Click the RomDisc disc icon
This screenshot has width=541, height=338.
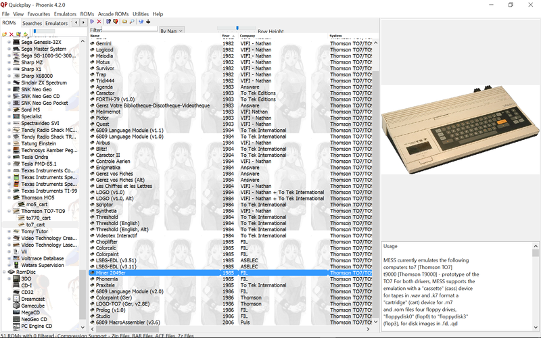[11, 272]
